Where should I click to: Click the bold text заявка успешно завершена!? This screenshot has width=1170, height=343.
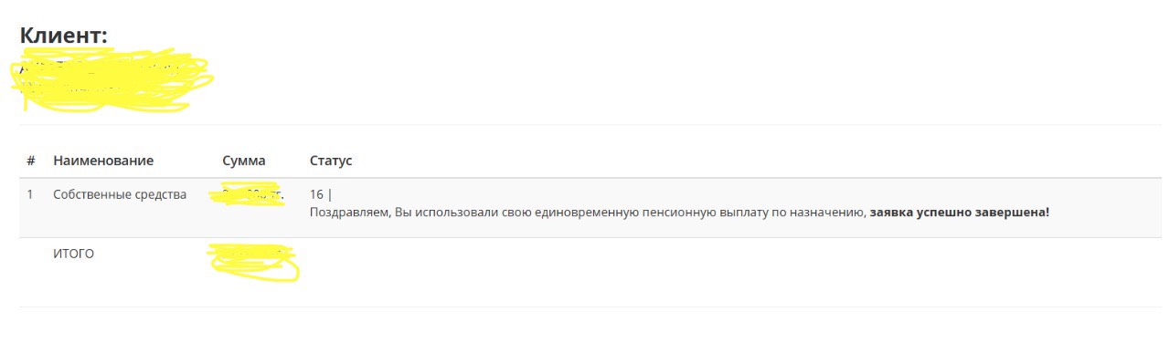click(960, 213)
